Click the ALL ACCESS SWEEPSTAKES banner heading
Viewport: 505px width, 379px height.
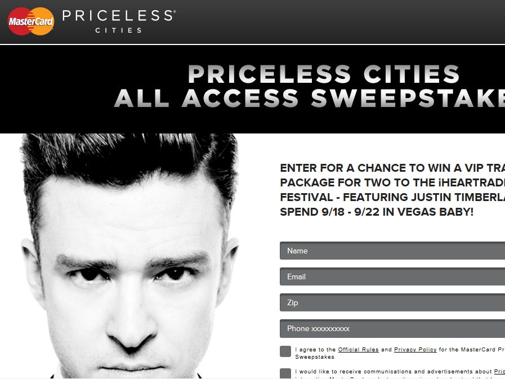[310, 98]
